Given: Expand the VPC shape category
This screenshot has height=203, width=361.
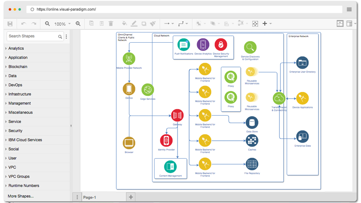Looking at the screenshot, I should point(37,167).
